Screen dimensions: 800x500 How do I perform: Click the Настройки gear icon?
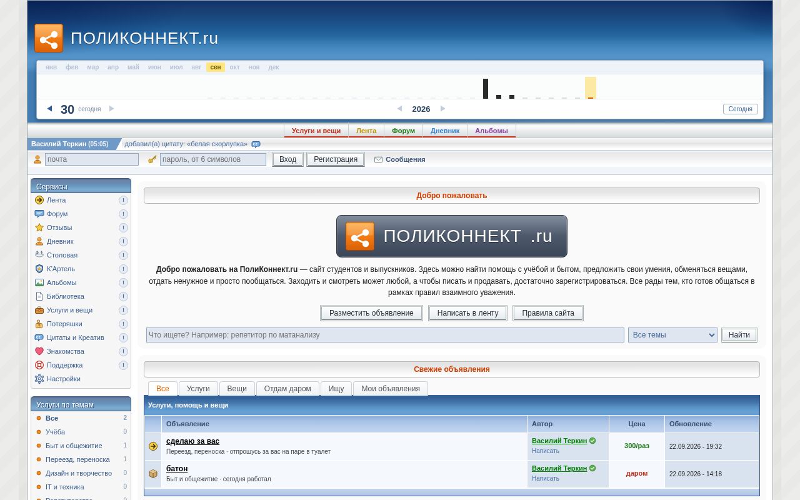pos(39,379)
